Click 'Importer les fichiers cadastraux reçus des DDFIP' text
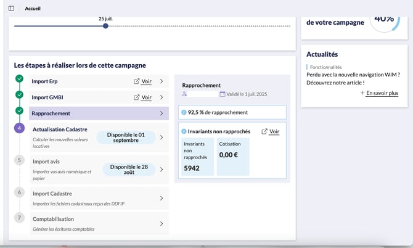413x248 pixels. [78, 204]
